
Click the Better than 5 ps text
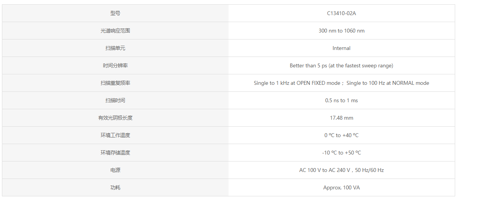tap(308, 65)
